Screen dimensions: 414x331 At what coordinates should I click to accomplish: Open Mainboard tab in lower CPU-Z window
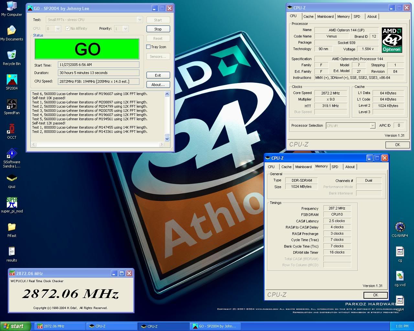[x=303, y=167]
